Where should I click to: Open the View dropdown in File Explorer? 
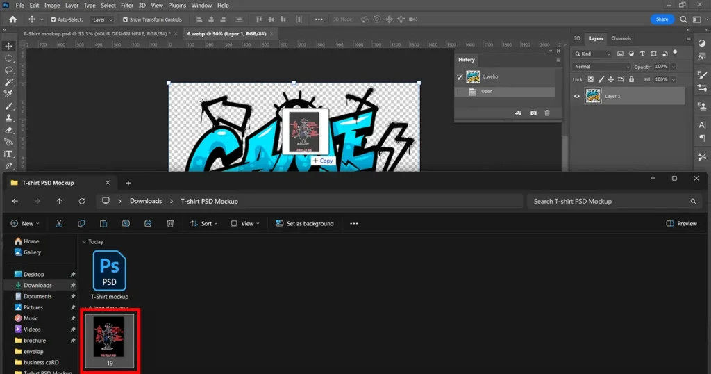[245, 223]
